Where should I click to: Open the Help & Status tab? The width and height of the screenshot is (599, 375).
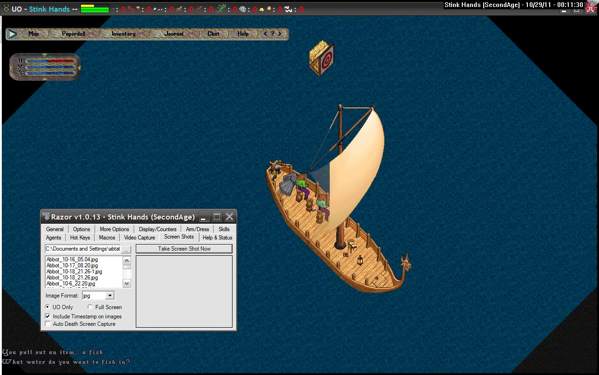click(217, 237)
